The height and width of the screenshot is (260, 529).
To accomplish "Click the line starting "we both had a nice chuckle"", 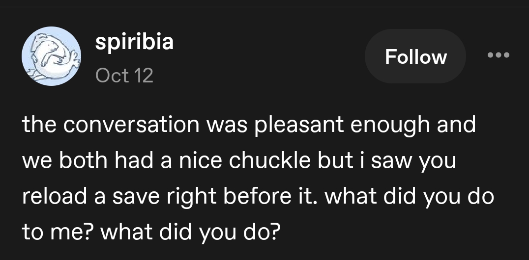I will [x=239, y=160].
